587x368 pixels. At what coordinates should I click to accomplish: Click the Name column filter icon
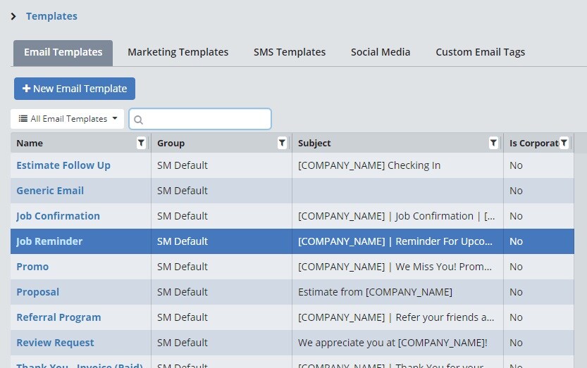141,143
